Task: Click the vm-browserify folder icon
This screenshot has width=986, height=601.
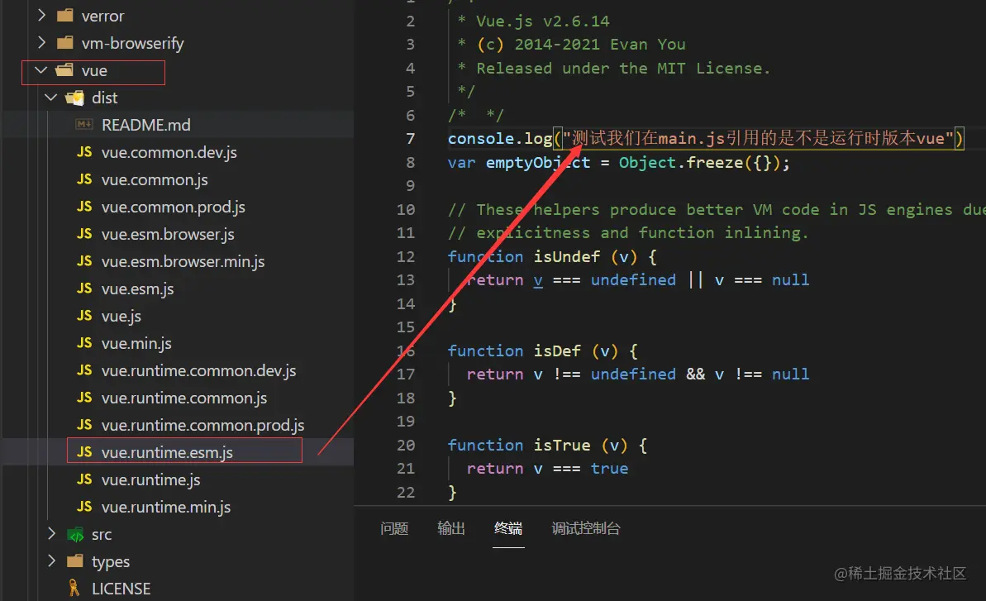Action: pyautogui.click(x=64, y=43)
